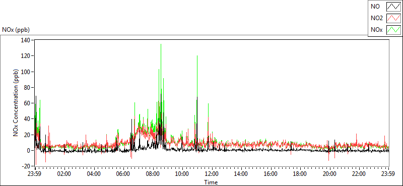Select the NO legend label

pos(375,7)
